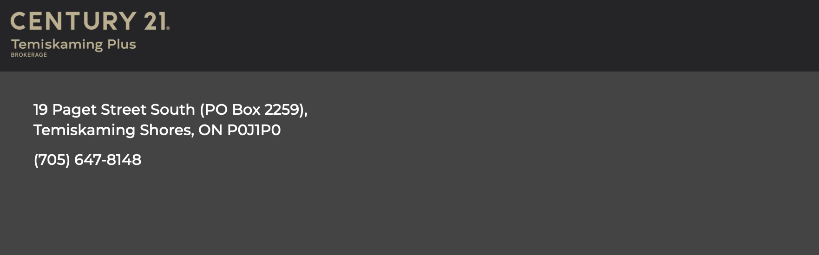The width and height of the screenshot is (819, 255).
Task: Click the Temiskaming Plus brokerage name
Action: pos(73,45)
